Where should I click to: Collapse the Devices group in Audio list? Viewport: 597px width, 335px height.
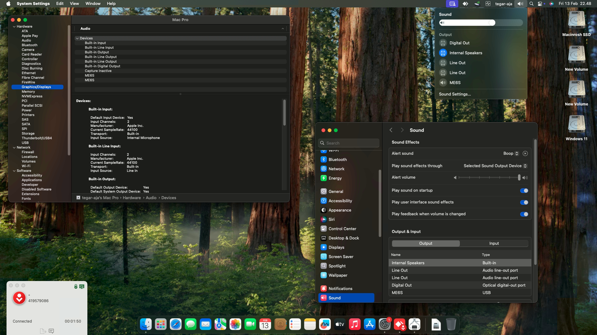point(77,38)
